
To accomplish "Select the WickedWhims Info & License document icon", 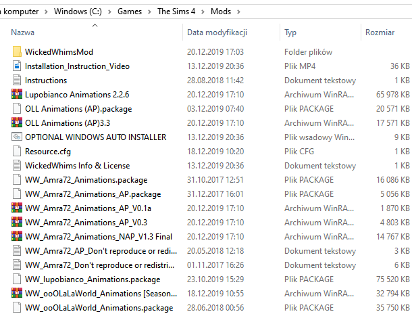I will tap(17, 165).
